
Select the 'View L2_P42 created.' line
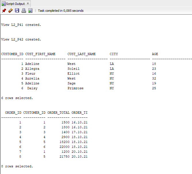point(21,40)
